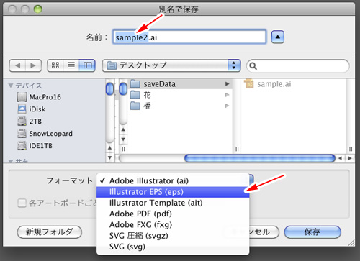Click the 新規フォルダ button

point(50,232)
